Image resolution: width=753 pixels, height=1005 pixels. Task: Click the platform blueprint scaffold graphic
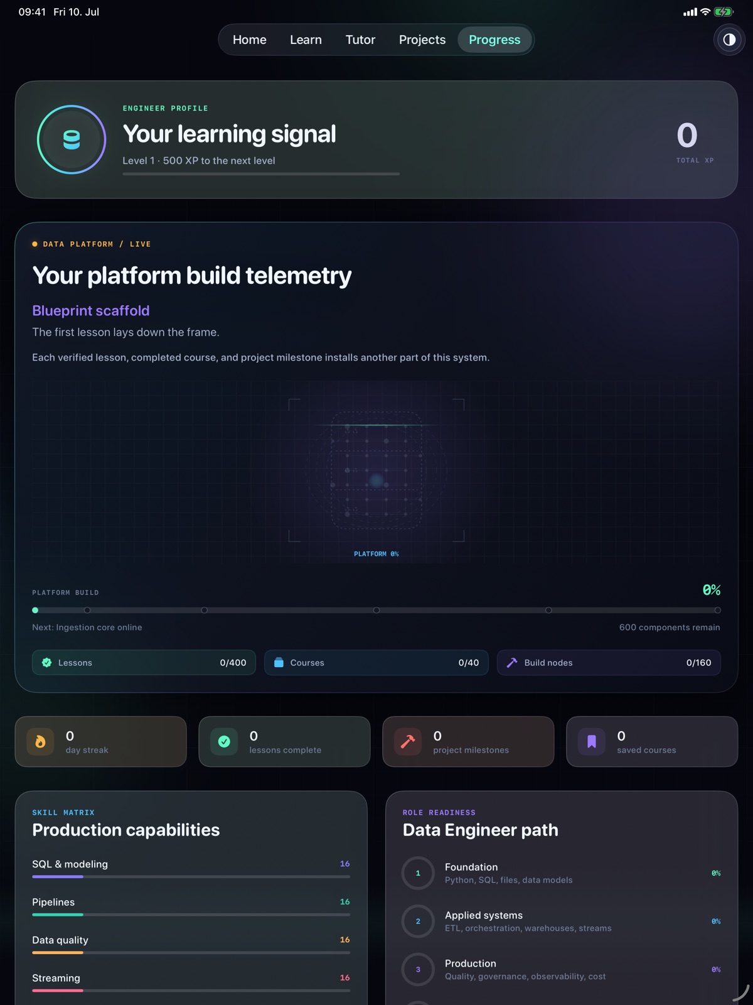376,471
